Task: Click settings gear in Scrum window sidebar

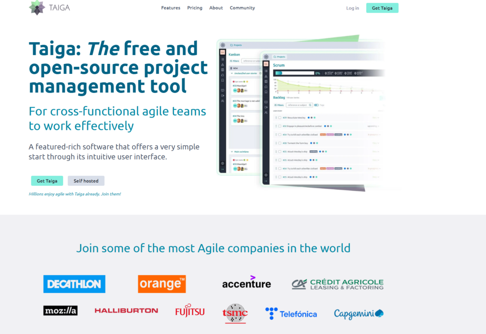Action: [266, 175]
